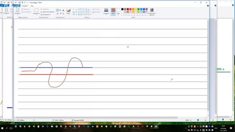Pick the Right arrow shape
Image resolution: width=235 pixels, height=132 pixels.
coord(84,12)
